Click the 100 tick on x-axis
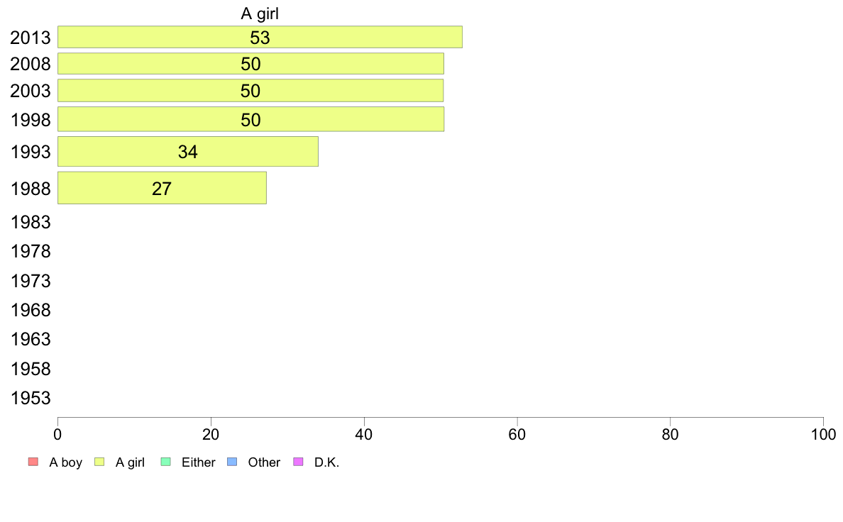The image size is (843, 522). point(823,434)
